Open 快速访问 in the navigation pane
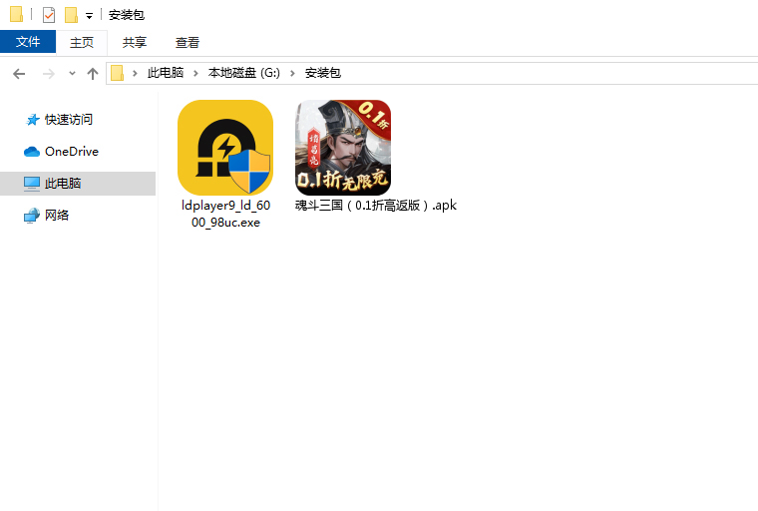758x511 pixels. [x=69, y=119]
